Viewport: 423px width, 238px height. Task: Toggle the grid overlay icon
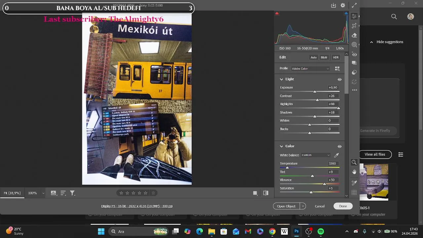coord(354,192)
